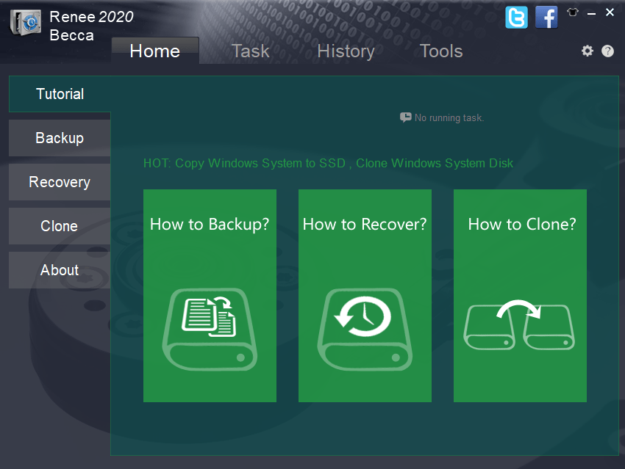Follow the HOT Copy Windows System link
625x469 pixels.
pyautogui.click(x=328, y=164)
